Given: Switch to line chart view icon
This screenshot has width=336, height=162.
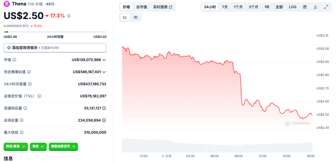Looking at the screenshot, I should (125, 17).
